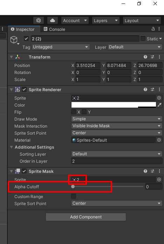The width and height of the screenshot is (164, 244).
Task: Open Sprite Mask component options menu
Action: click(159, 171)
